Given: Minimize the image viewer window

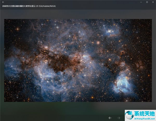Looking at the screenshot, I should click(141, 2).
